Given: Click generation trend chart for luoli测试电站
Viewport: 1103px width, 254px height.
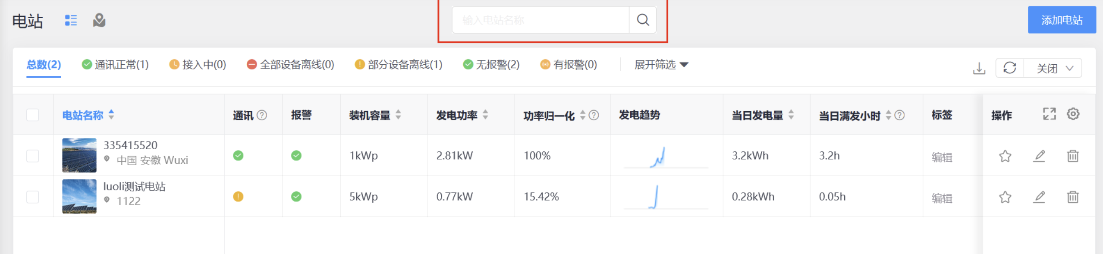Looking at the screenshot, I should pyautogui.click(x=666, y=197).
